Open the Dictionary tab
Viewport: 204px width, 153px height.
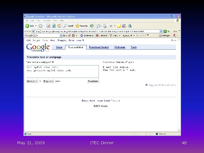pyautogui.click(x=120, y=47)
